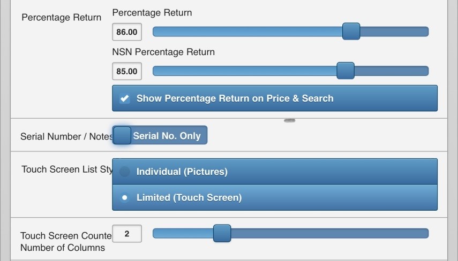Click filled track left of columns slider handle
This screenshot has height=261, width=458.
tap(182, 234)
